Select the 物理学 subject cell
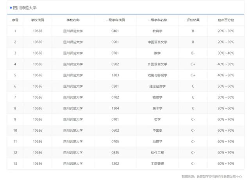 (x=157, y=97)
